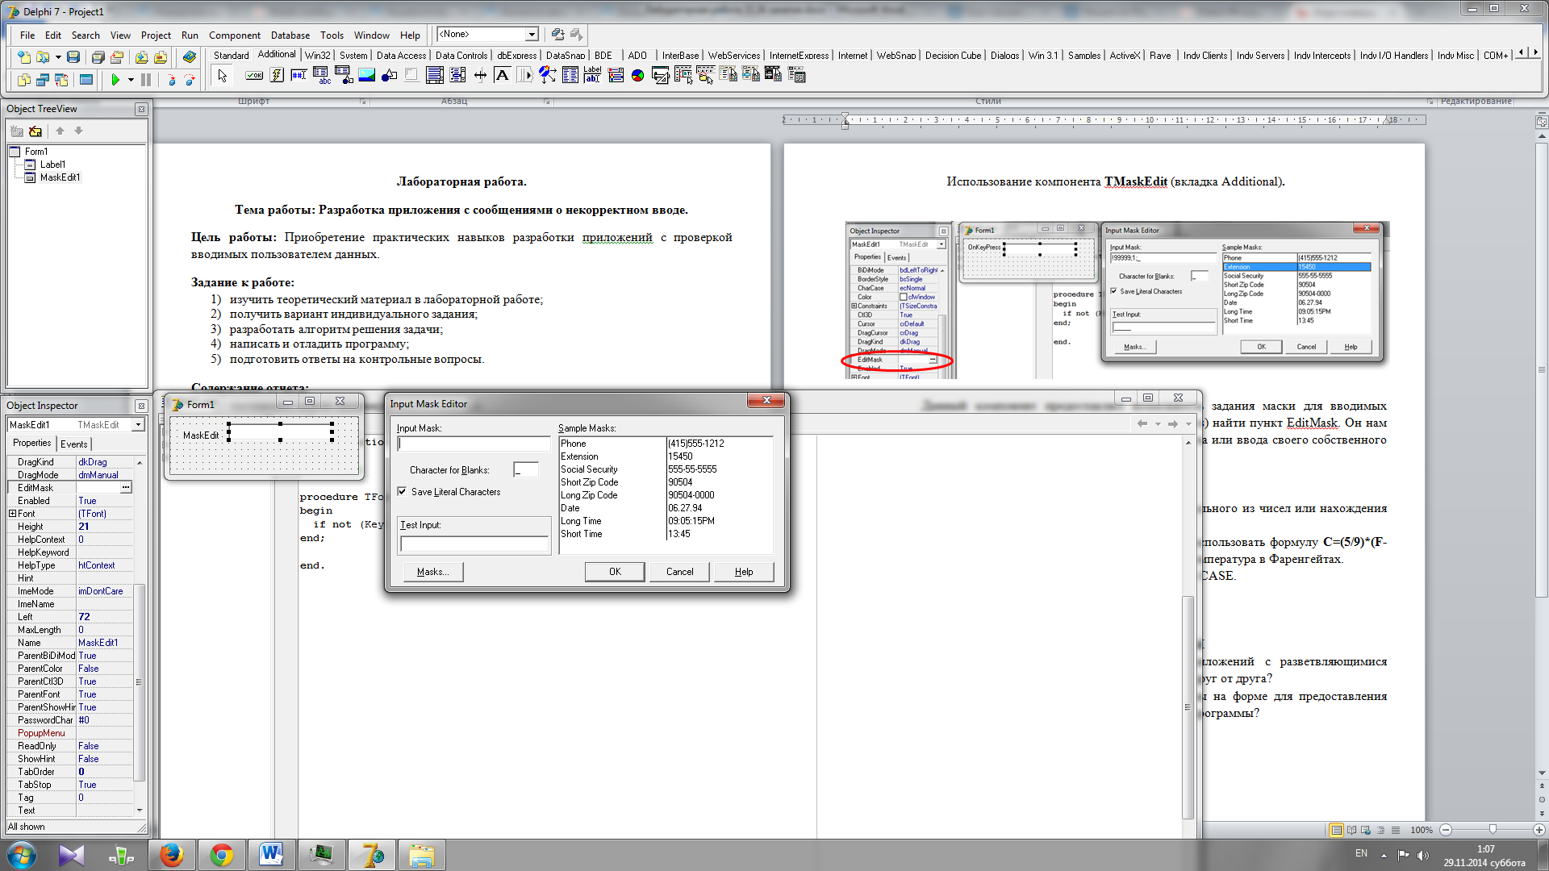Viewport: 1549px width, 871px height.
Task: Click the Windows Start button
Action: click(22, 855)
